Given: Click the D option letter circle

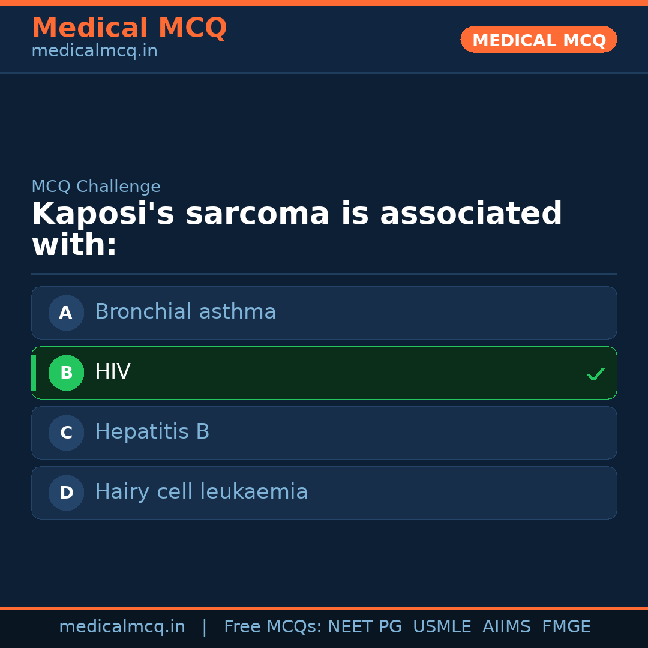Looking at the screenshot, I should (x=66, y=493).
